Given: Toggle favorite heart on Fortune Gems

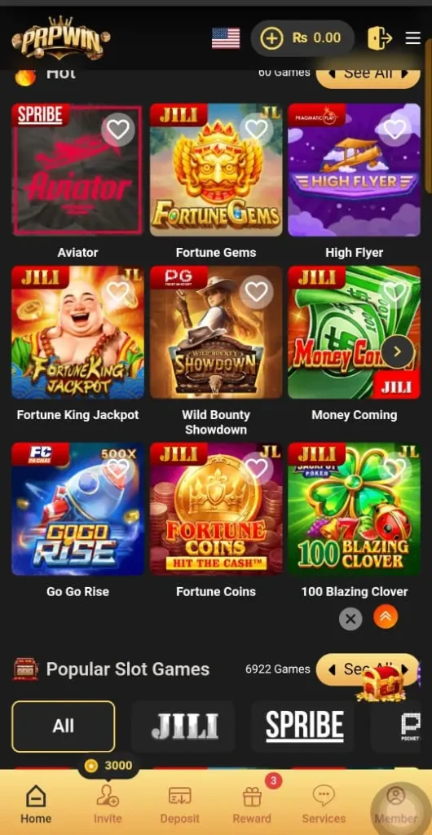Looking at the screenshot, I should coord(257,130).
